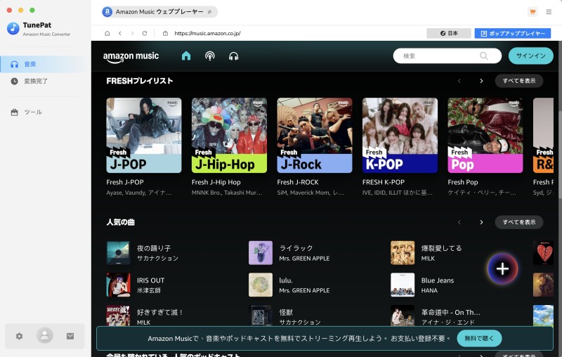Screen dimensions: 562x357
Task: Click lulu. album art
Action: click(261, 285)
